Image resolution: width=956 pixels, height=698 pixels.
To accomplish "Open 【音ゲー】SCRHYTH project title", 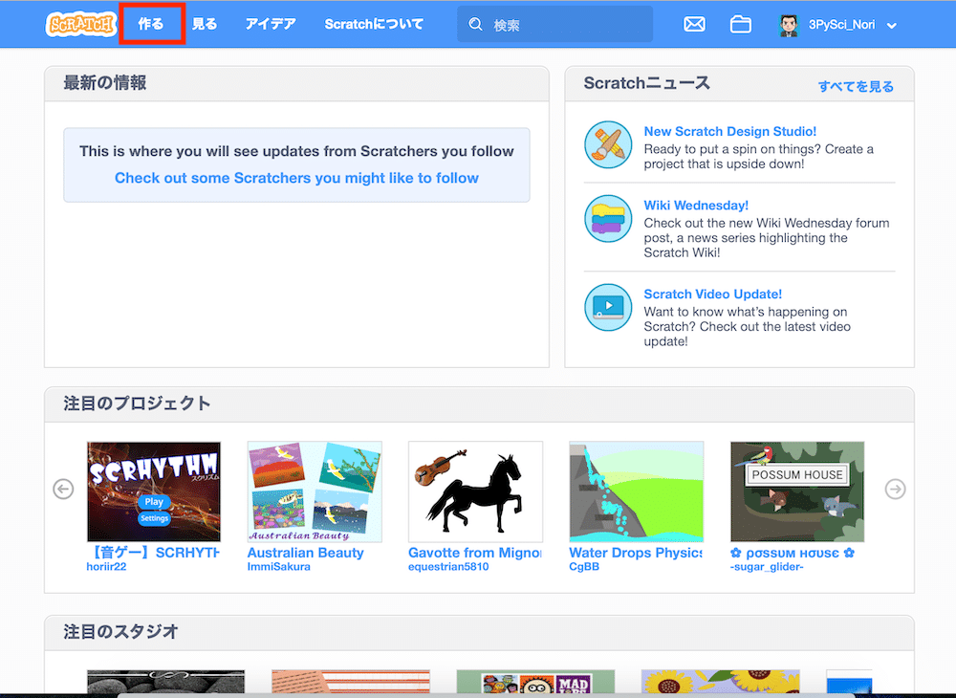I will pos(153,553).
